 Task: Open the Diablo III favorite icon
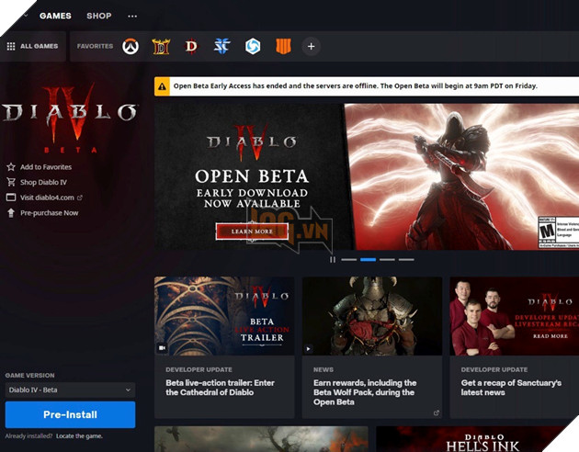(191, 46)
